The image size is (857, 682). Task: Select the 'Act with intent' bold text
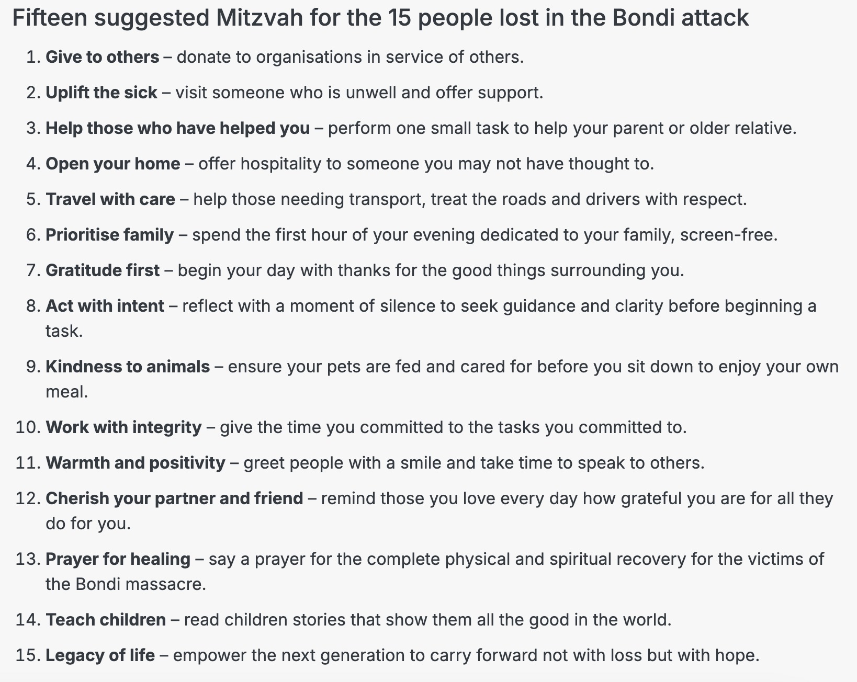[105, 306]
